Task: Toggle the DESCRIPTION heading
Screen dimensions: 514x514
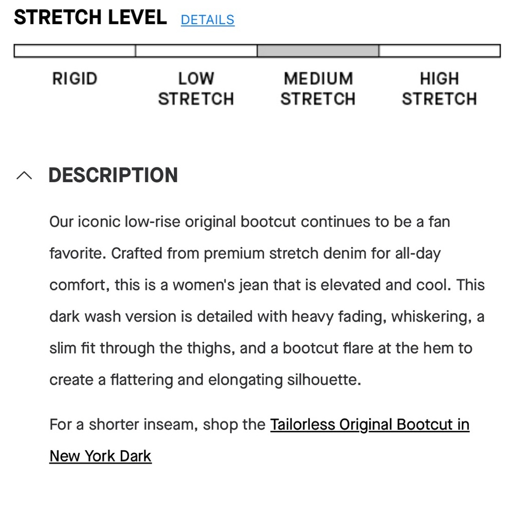Action: pos(113,175)
